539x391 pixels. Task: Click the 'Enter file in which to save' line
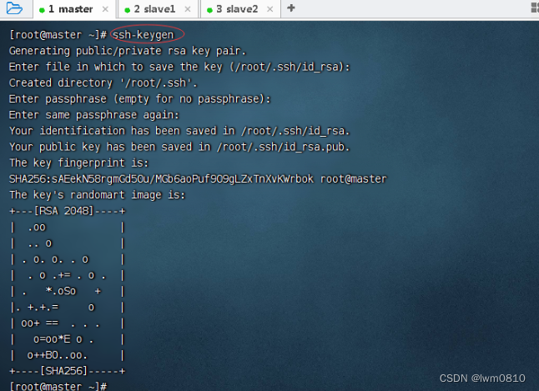point(179,67)
